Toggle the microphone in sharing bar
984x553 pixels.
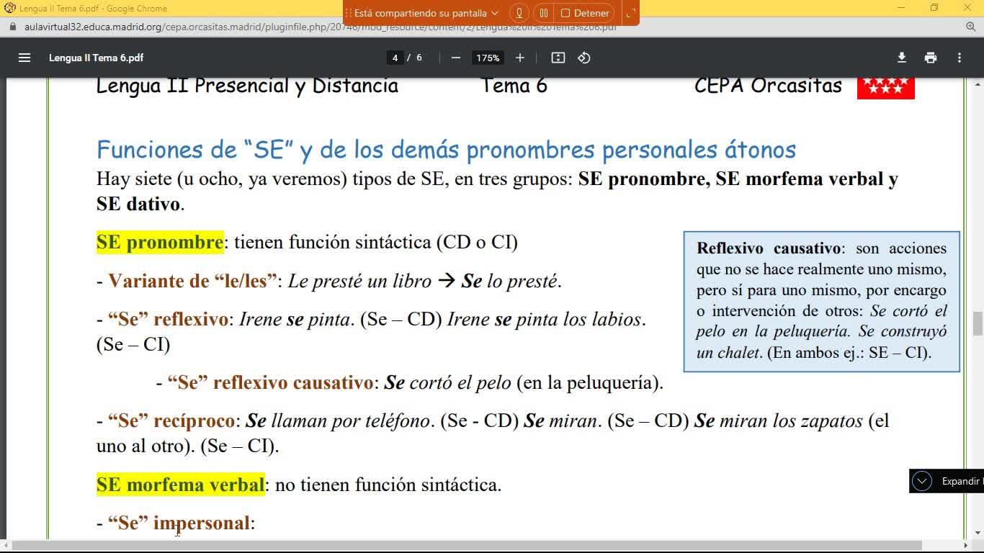coord(519,13)
